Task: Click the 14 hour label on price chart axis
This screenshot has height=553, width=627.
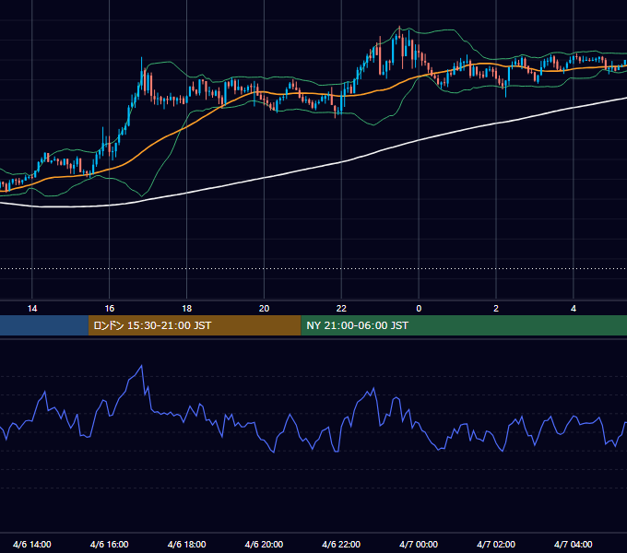Action: pos(32,309)
